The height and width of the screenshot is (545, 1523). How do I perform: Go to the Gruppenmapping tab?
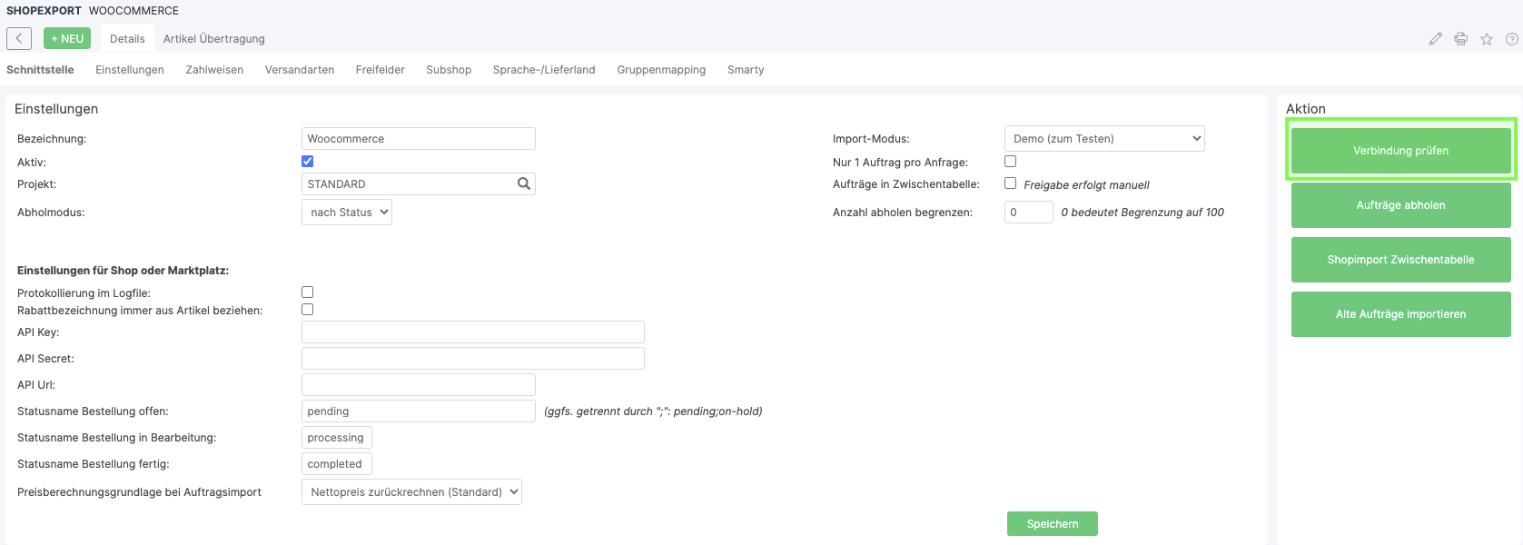coord(661,69)
